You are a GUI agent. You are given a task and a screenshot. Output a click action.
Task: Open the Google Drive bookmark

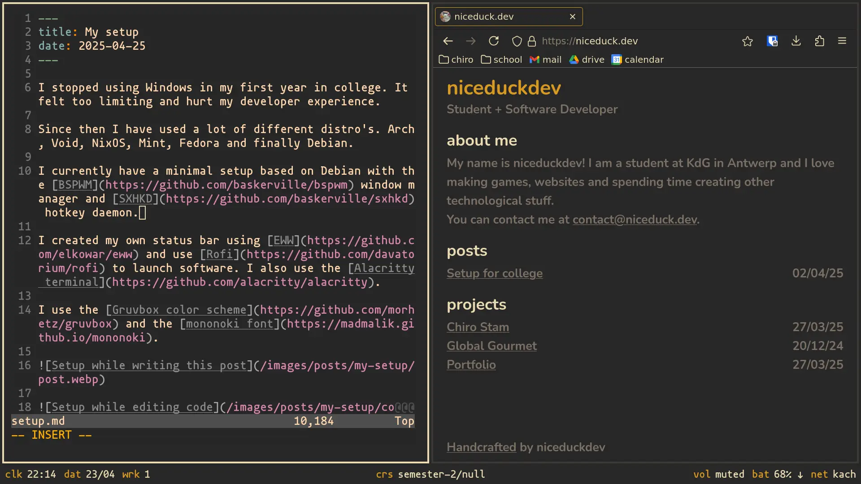[587, 59]
